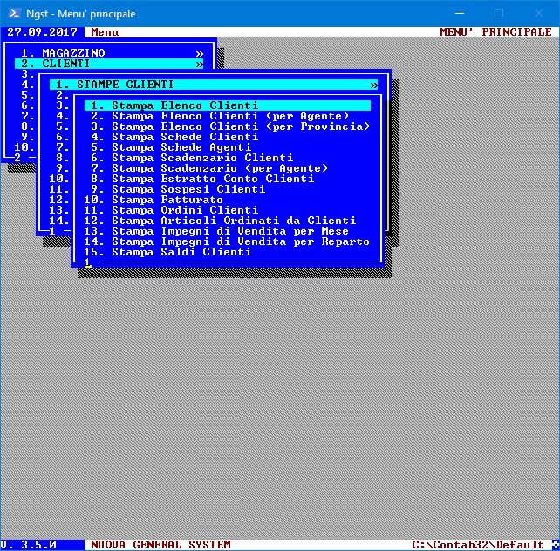Viewport: 560px width, 551px height.
Task: Expand the MAGAZZINO submenu arrow
Action: point(199,53)
